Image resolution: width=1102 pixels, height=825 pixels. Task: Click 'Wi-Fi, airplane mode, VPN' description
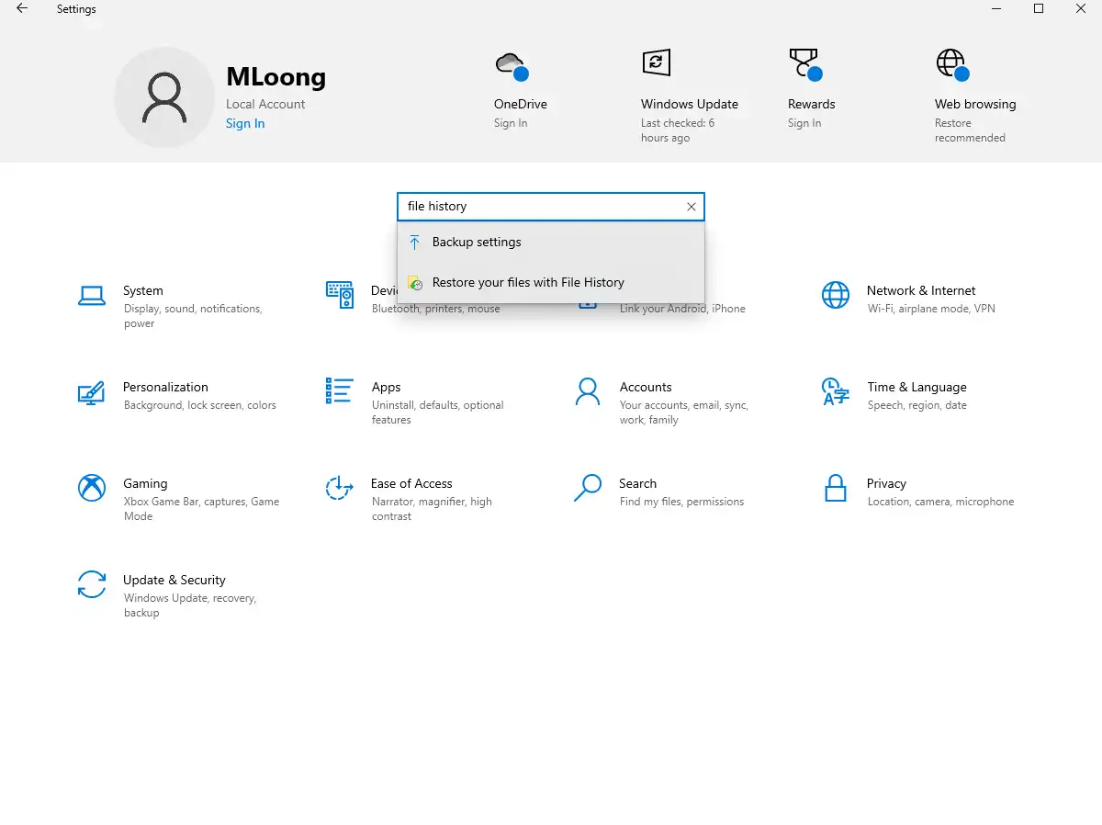[931, 309]
